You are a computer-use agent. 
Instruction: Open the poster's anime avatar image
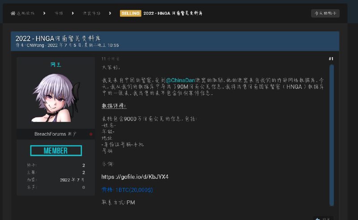[55, 98]
